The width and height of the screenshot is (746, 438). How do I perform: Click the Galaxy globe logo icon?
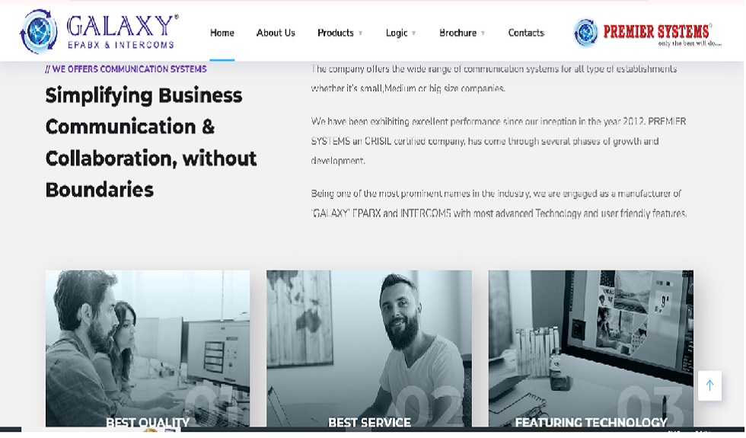(39, 32)
